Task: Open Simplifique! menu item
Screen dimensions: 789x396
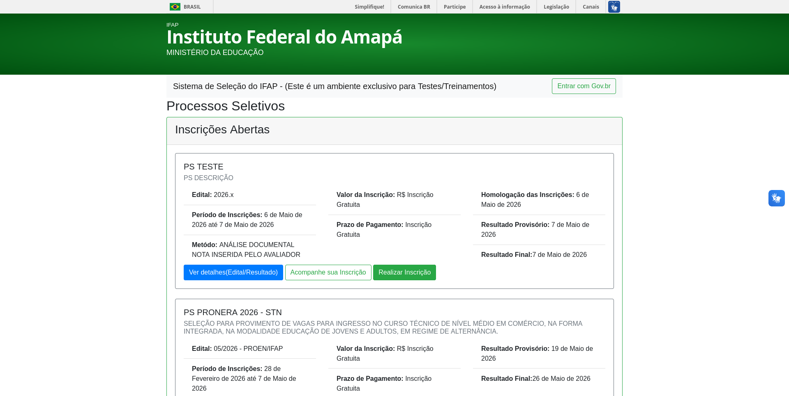Action: coord(369,7)
